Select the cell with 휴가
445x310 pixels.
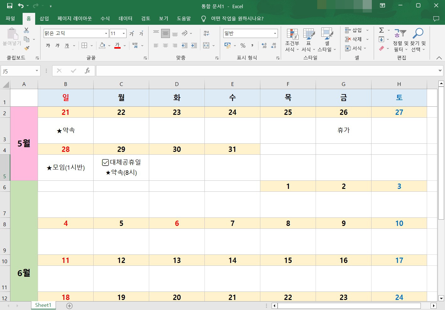(x=344, y=131)
